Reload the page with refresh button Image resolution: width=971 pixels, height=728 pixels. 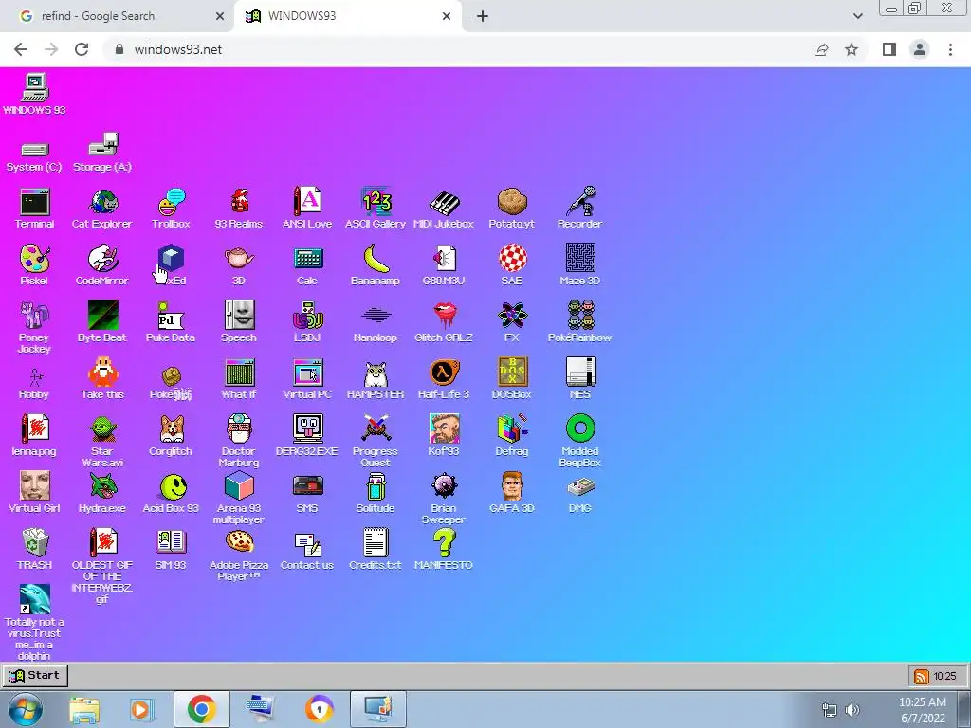[x=82, y=49]
